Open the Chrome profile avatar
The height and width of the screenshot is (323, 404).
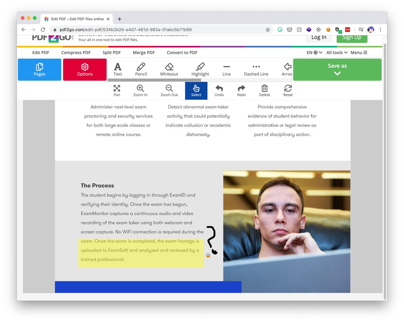pyautogui.click(x=371, y=30)
